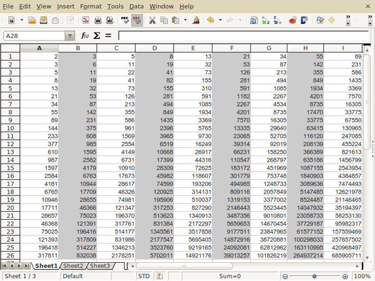Screen dimensions: 375x281
Task: Jump to last sheet tab button
Action: 27,266
